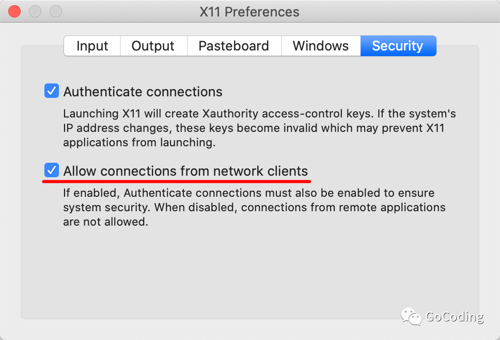Click the red underline beneath network clients
The image size is (500, 340).
pyautogui.click(x=177, y=181)
